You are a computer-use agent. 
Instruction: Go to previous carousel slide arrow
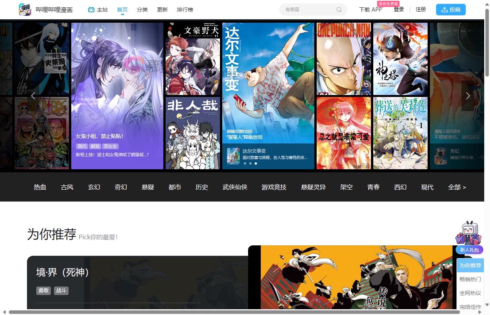pyautogui.click(x=33, y=96)
